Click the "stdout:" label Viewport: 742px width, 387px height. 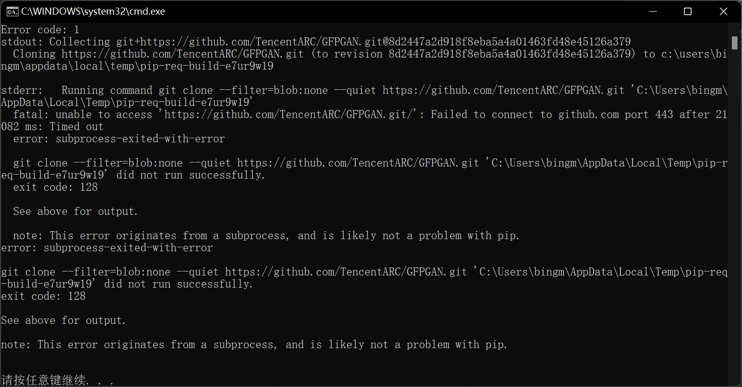(x=22, y=42)
